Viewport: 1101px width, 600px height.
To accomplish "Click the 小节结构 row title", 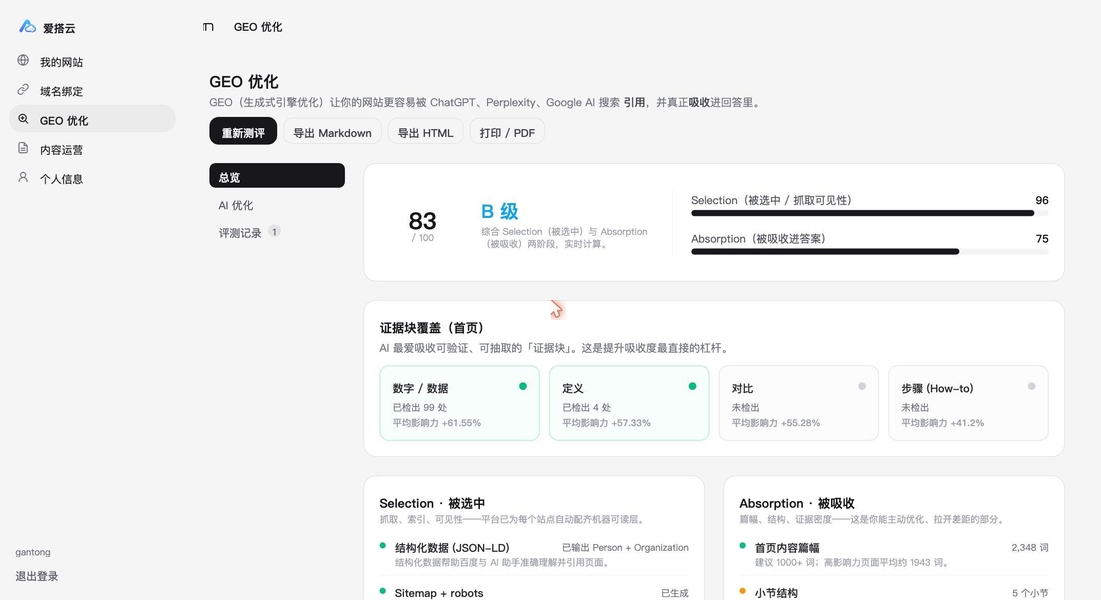I will point(776,593).
